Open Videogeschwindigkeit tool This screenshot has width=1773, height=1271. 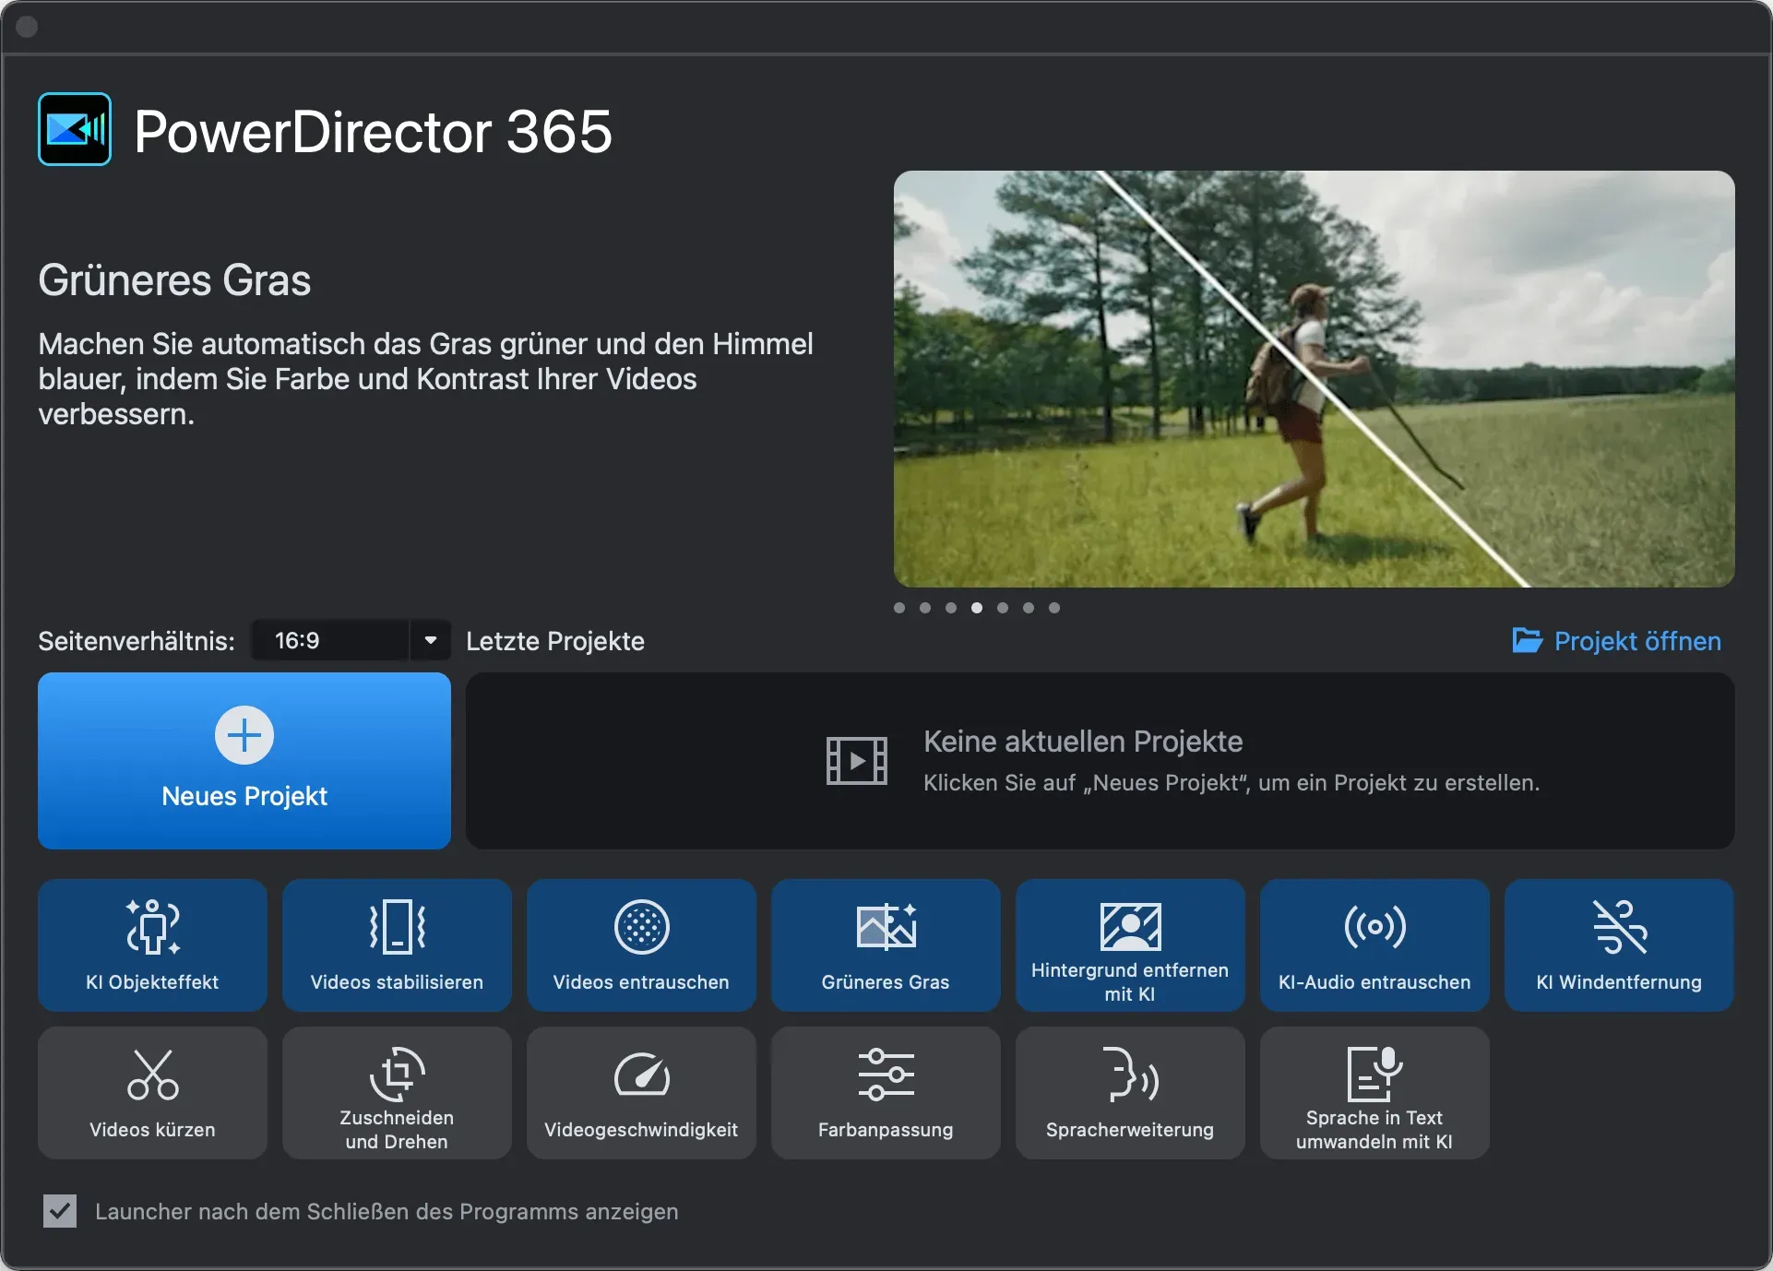tap(641, 1093)
